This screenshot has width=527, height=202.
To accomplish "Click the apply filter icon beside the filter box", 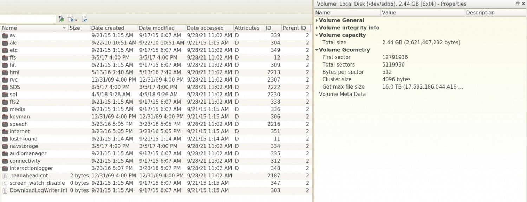I will (x=61, y=19).
